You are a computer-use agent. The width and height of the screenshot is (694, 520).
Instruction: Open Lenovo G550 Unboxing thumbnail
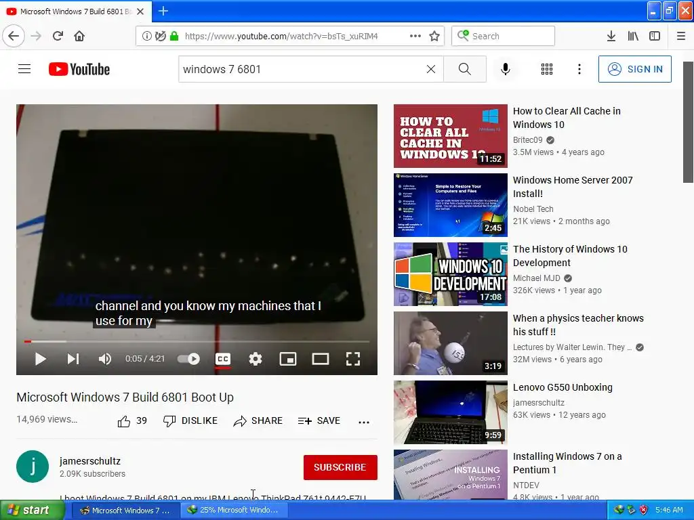pyautogui.click(x=451, y=412)
